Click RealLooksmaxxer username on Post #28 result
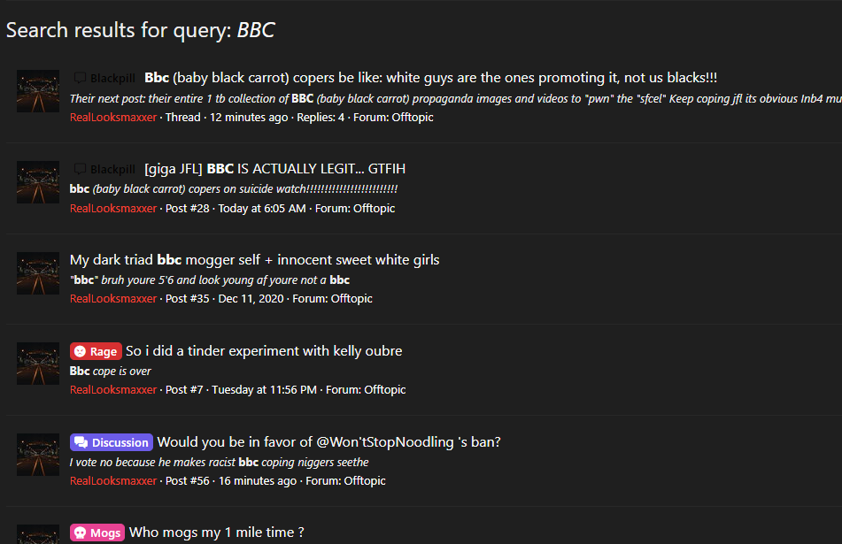Screen dimensions: 842x544 (x=113, y=208)
